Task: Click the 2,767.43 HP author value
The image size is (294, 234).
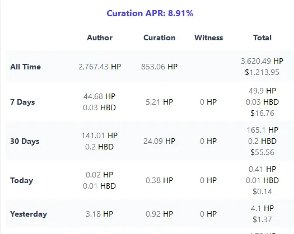Action: coord(100,67)
